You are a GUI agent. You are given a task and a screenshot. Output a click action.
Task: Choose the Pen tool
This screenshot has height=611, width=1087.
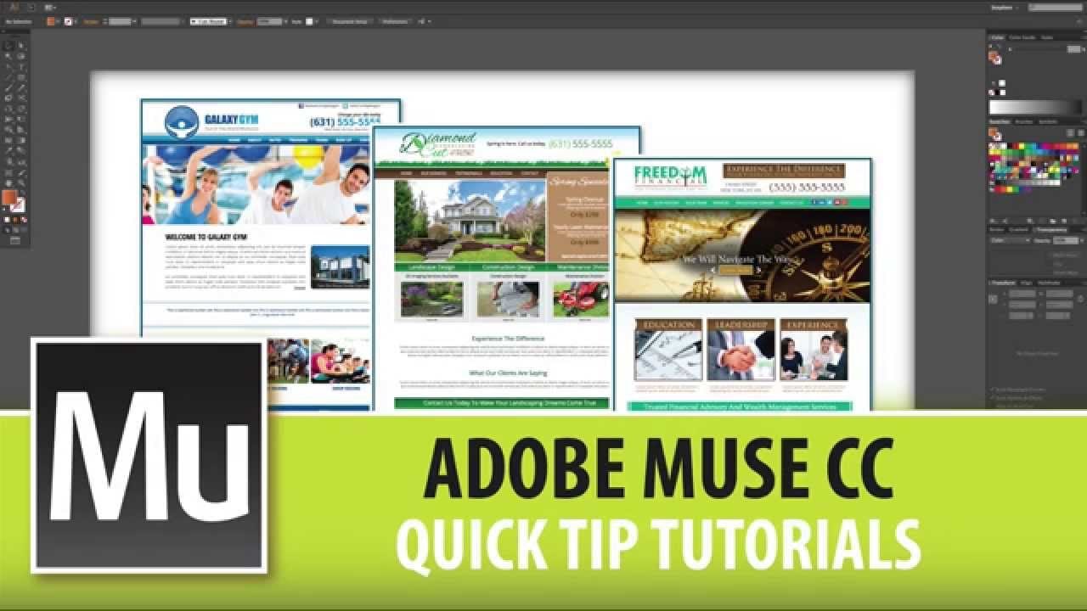click(x=8, y=66)
